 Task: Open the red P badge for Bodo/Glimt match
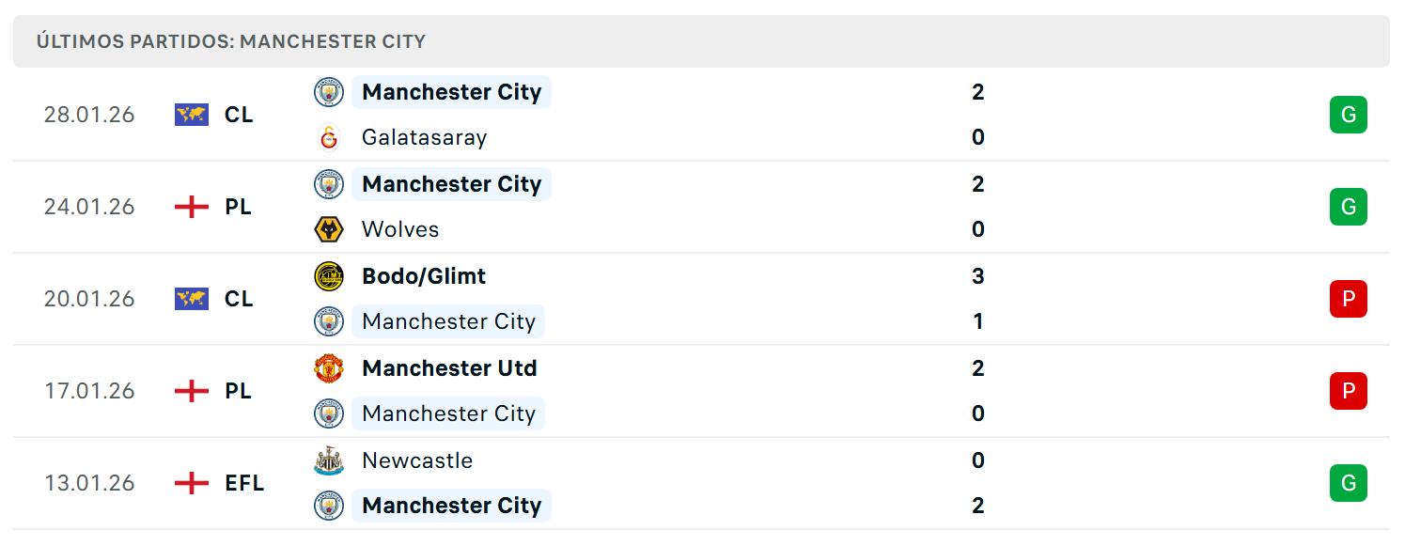[1349, 299]
